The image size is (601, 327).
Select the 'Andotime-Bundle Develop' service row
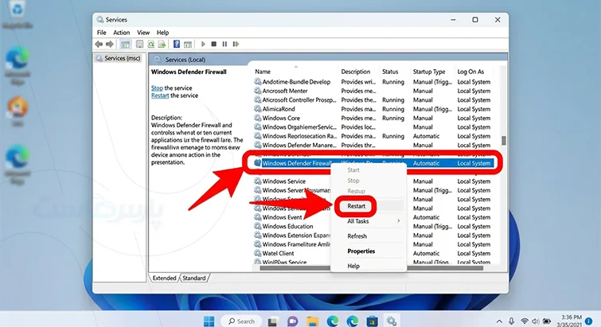click(373, 82)
